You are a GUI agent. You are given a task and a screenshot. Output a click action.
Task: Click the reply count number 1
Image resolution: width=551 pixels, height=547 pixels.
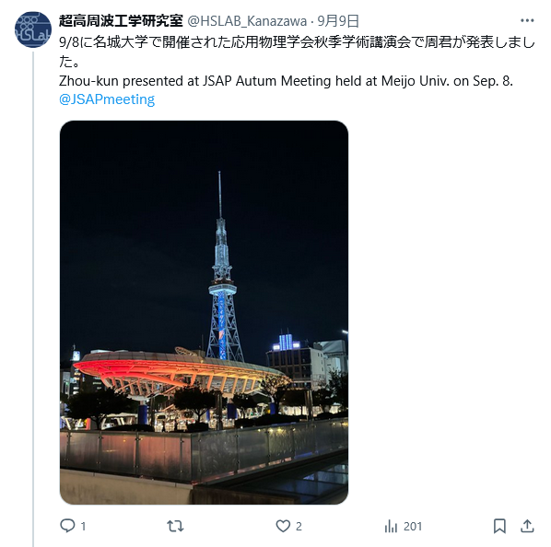coord(83,527)
